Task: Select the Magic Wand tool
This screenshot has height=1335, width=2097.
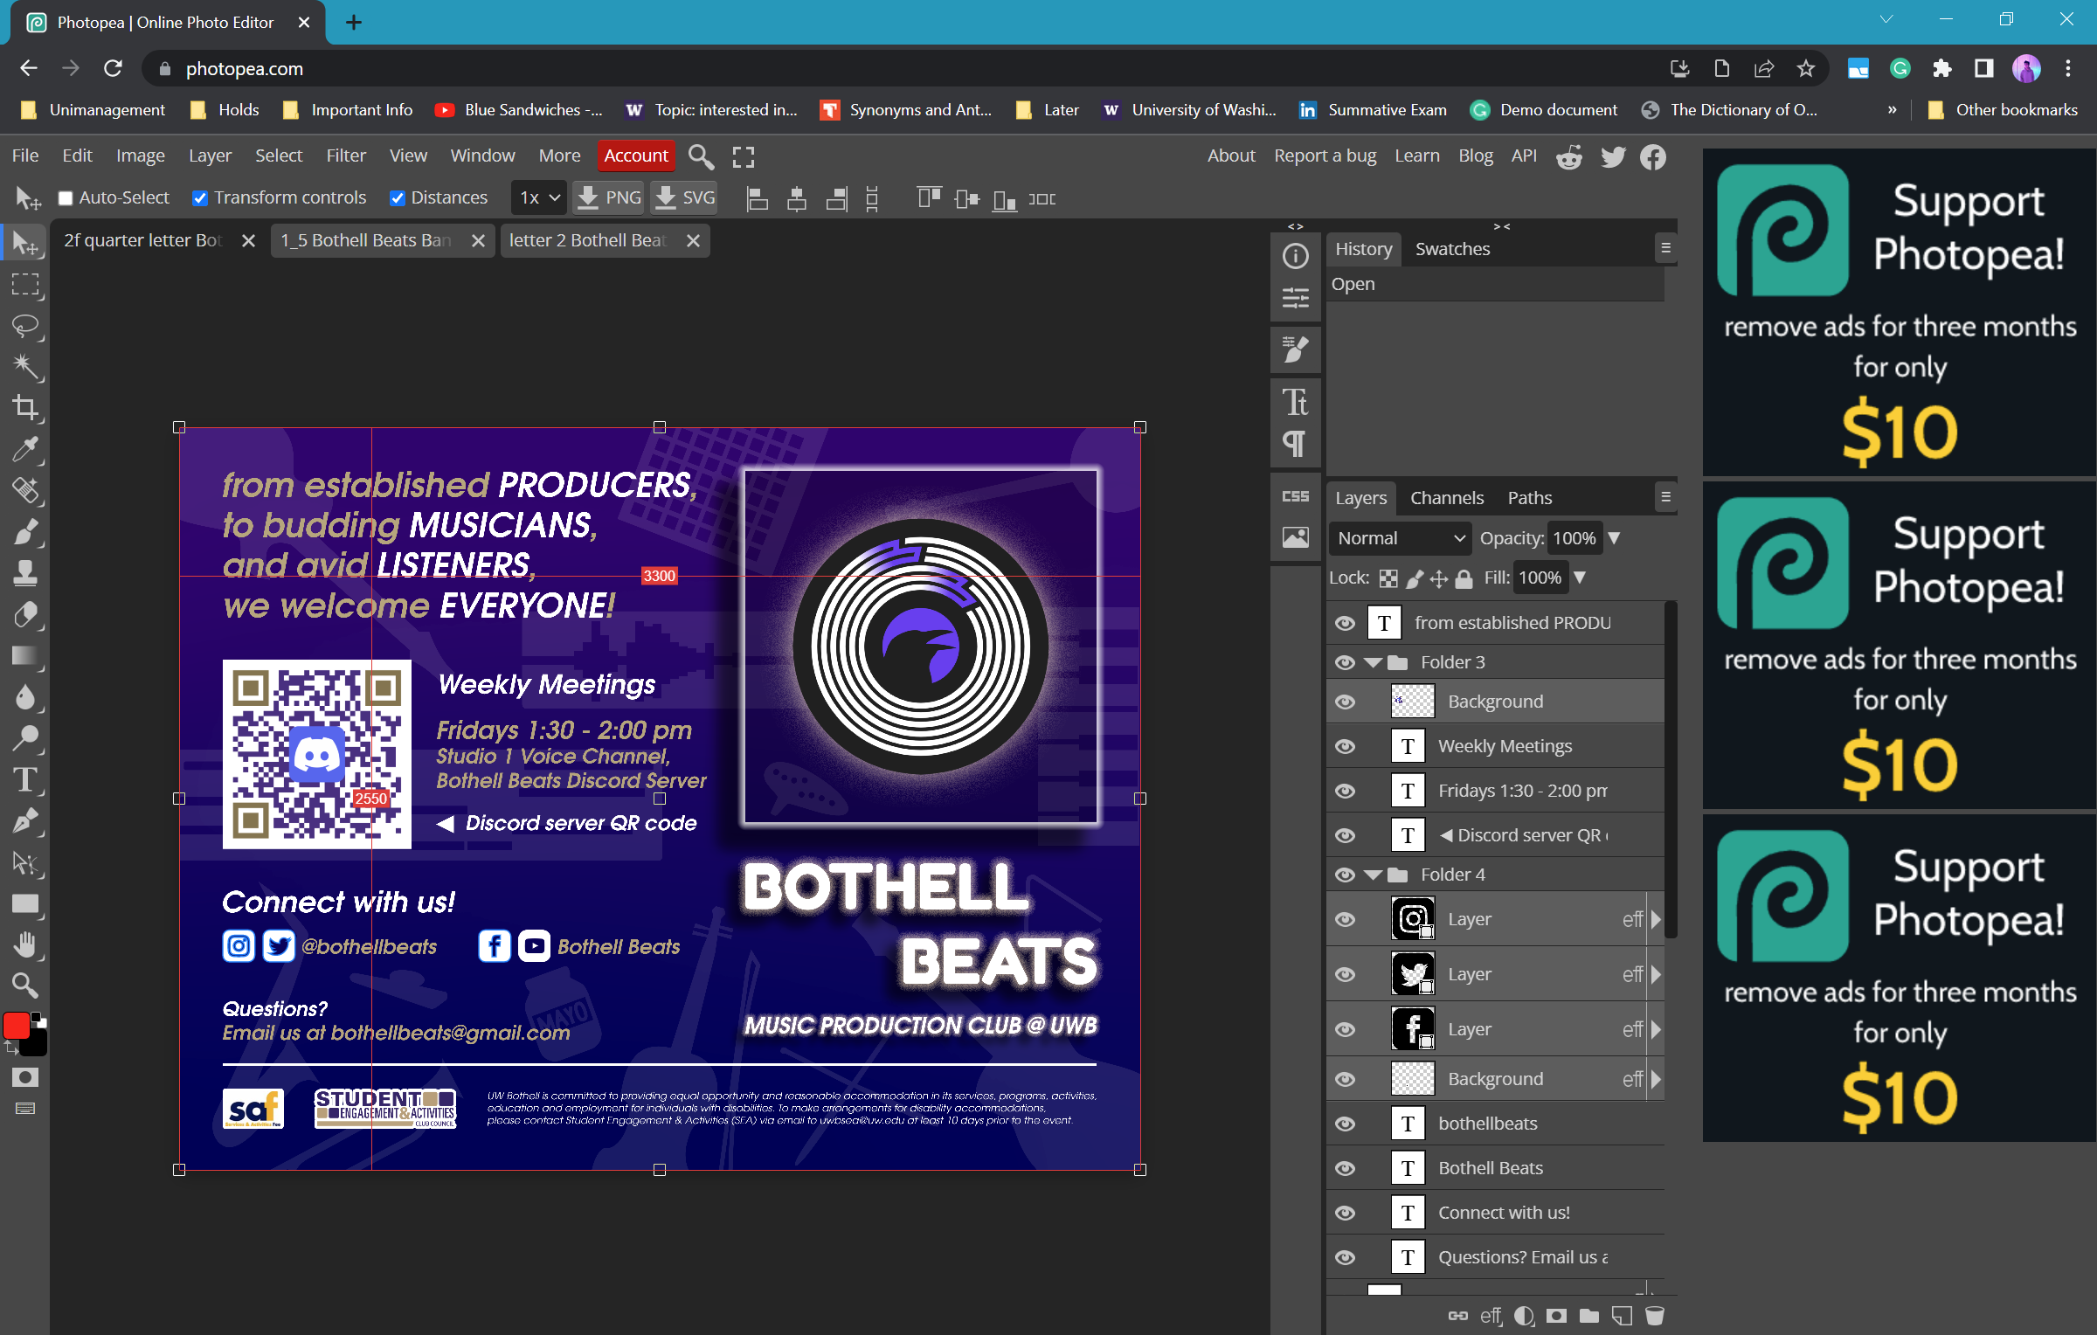Action: (26, 367)
